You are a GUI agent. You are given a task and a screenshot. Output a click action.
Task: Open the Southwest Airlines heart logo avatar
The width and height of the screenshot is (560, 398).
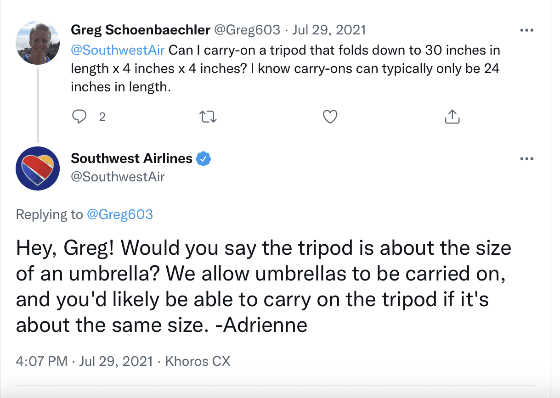38,168
